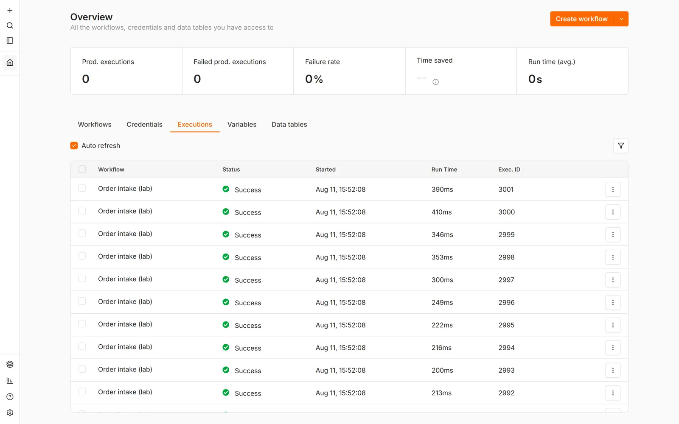Click the Auto refresh label
This screenshot has height=424, width=679.
coord(101,146)
